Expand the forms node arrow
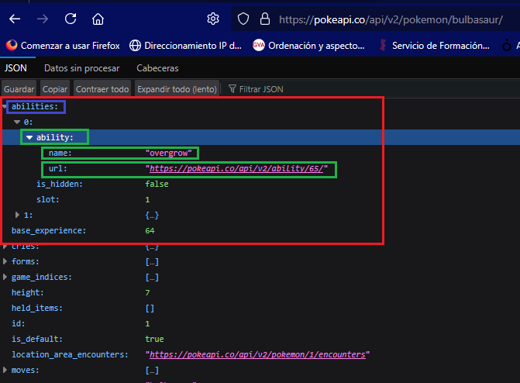The height and width of the screenshot is (383, 520). [x=5, y=261]
